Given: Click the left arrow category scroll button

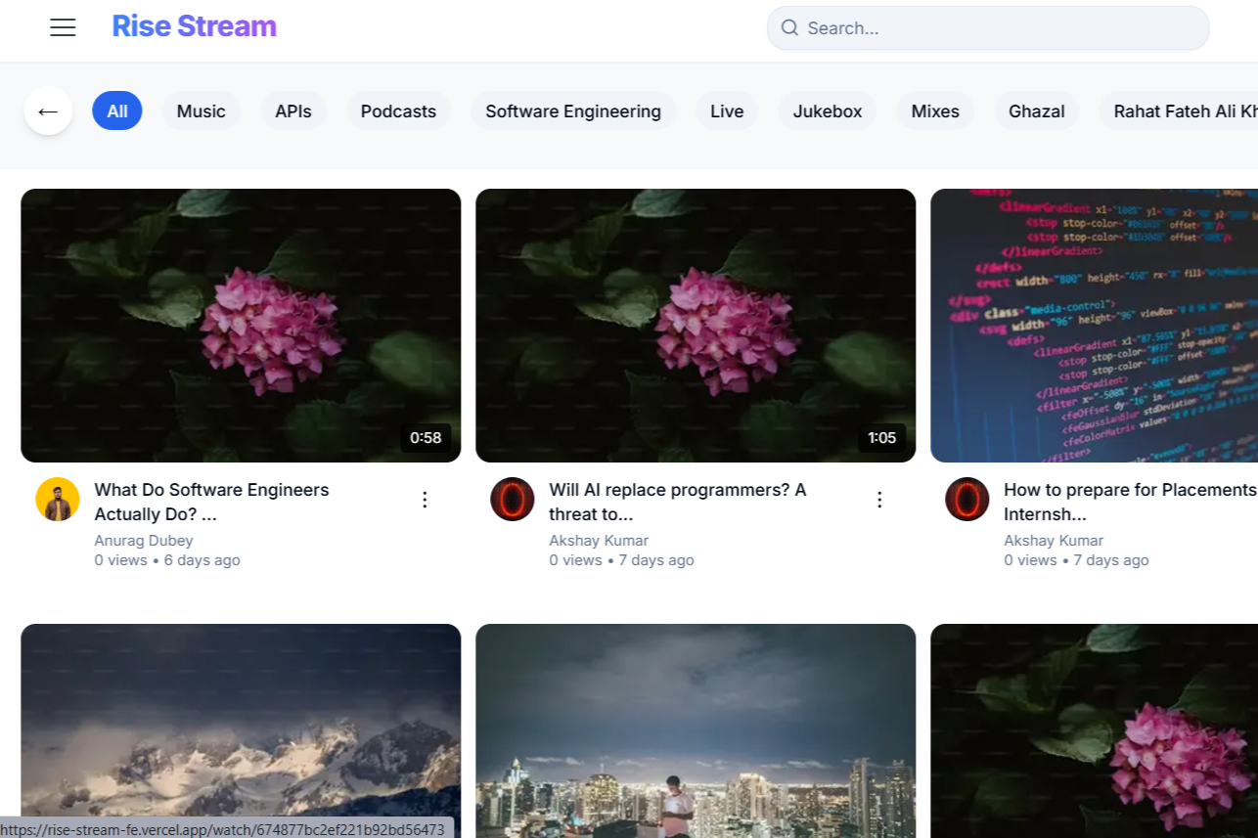Looking at the screenshot, I should pyautogui.click(x=48, y=111).
